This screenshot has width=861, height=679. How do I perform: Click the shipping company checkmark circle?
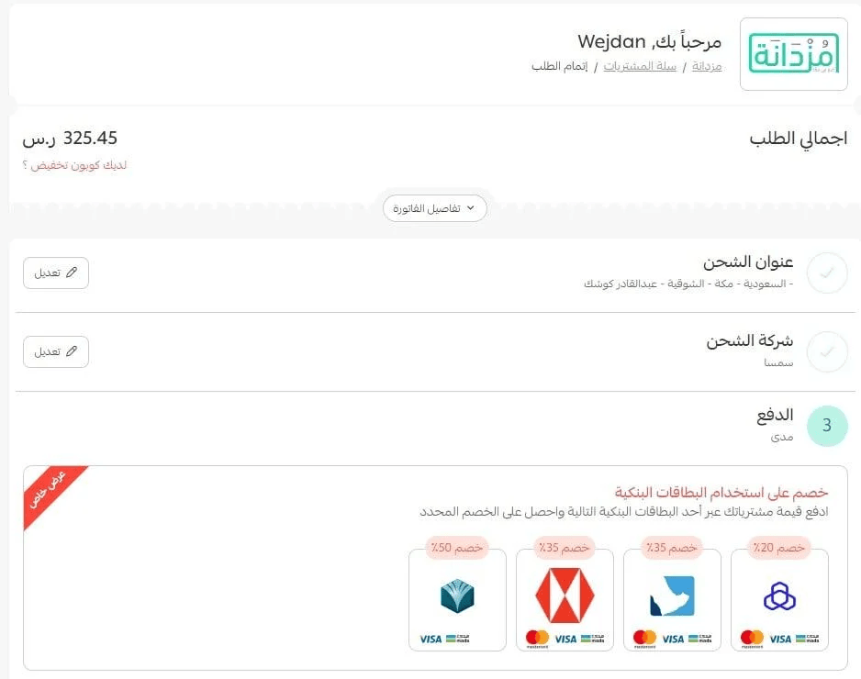tap(827, 351)
